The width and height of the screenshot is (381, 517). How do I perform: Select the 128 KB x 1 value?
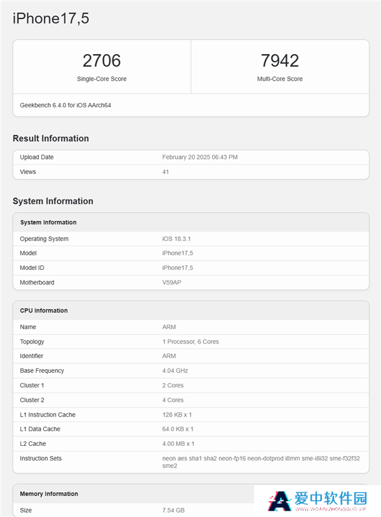tap(177, 415)
